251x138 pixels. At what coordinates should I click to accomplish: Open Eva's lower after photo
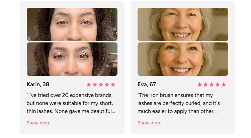point(183,59)
